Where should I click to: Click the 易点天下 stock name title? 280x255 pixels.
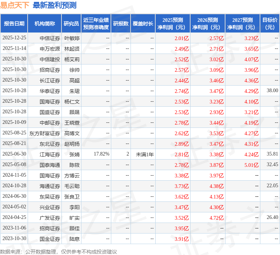coord(15,5)
